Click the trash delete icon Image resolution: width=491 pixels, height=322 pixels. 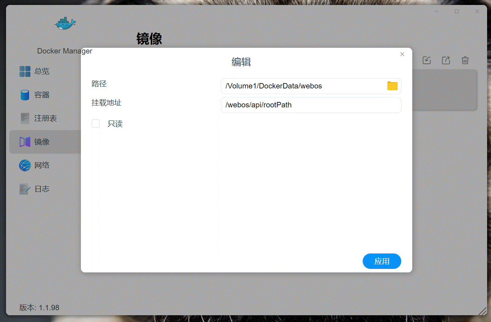click(x=465, y=60)
